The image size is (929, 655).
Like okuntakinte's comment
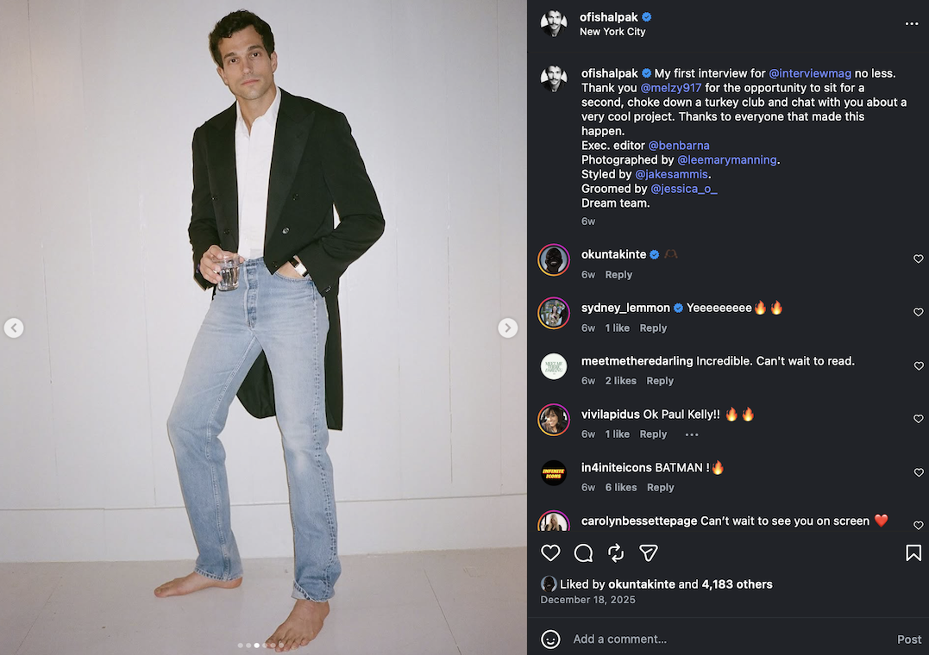tap(918, 259)
